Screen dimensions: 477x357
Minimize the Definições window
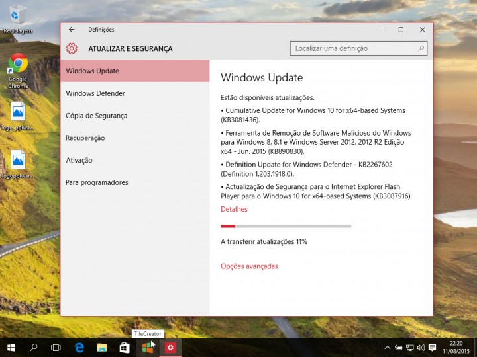[x=380, y=30]
